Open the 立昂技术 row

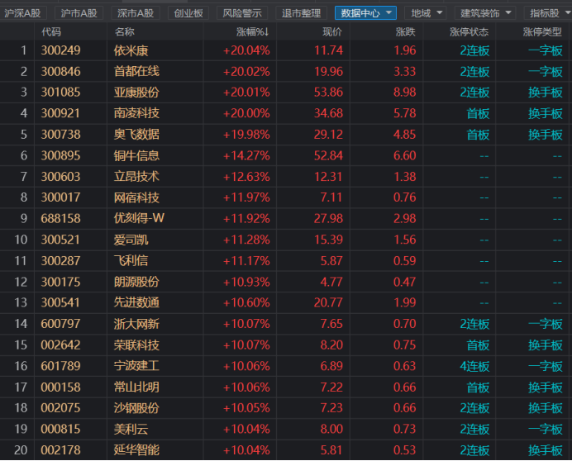pyautogui.click(x=286, y=177)
